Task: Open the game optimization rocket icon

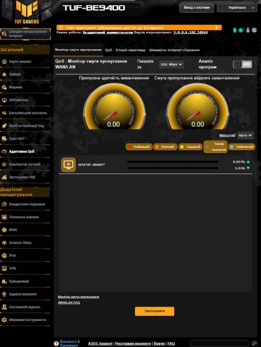Action: 4,125
